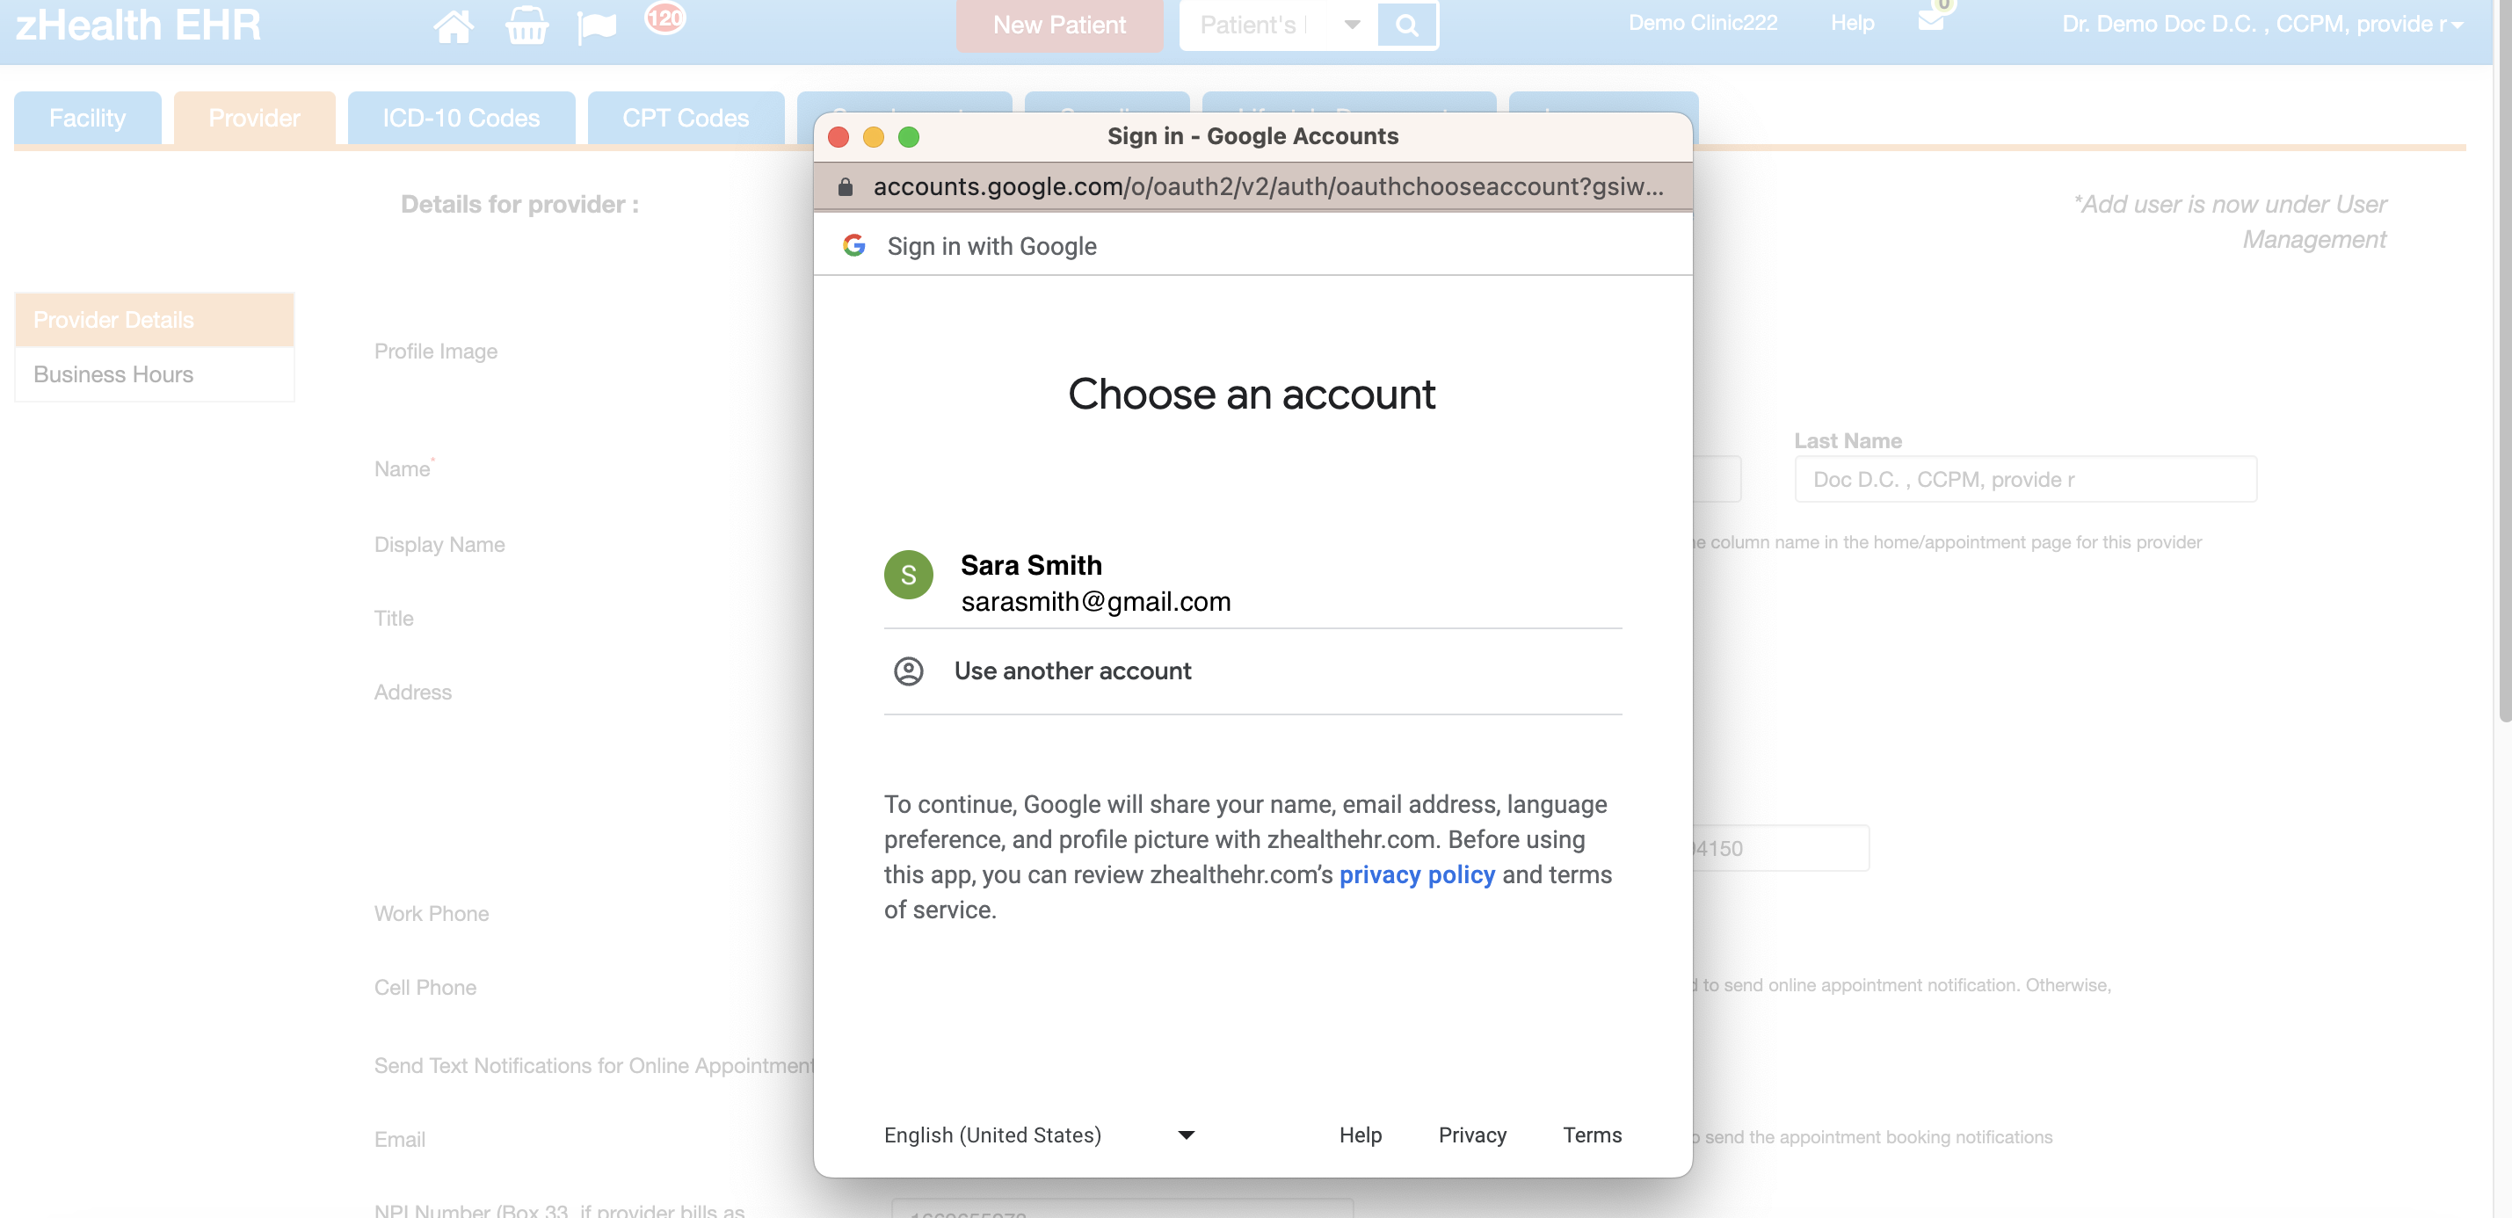Open the ICD-10 Codes tab

(461, 118)
